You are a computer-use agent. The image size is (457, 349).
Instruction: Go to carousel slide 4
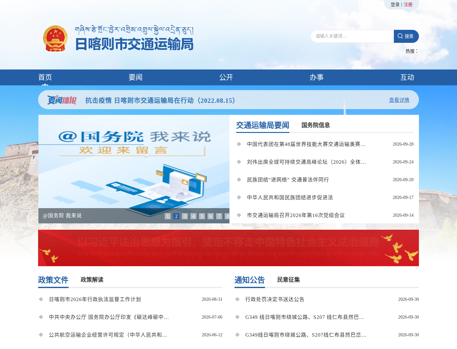pyautogui.click(x=194, y=216)
